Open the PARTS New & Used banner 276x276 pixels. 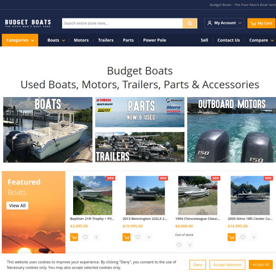point(140,112)
